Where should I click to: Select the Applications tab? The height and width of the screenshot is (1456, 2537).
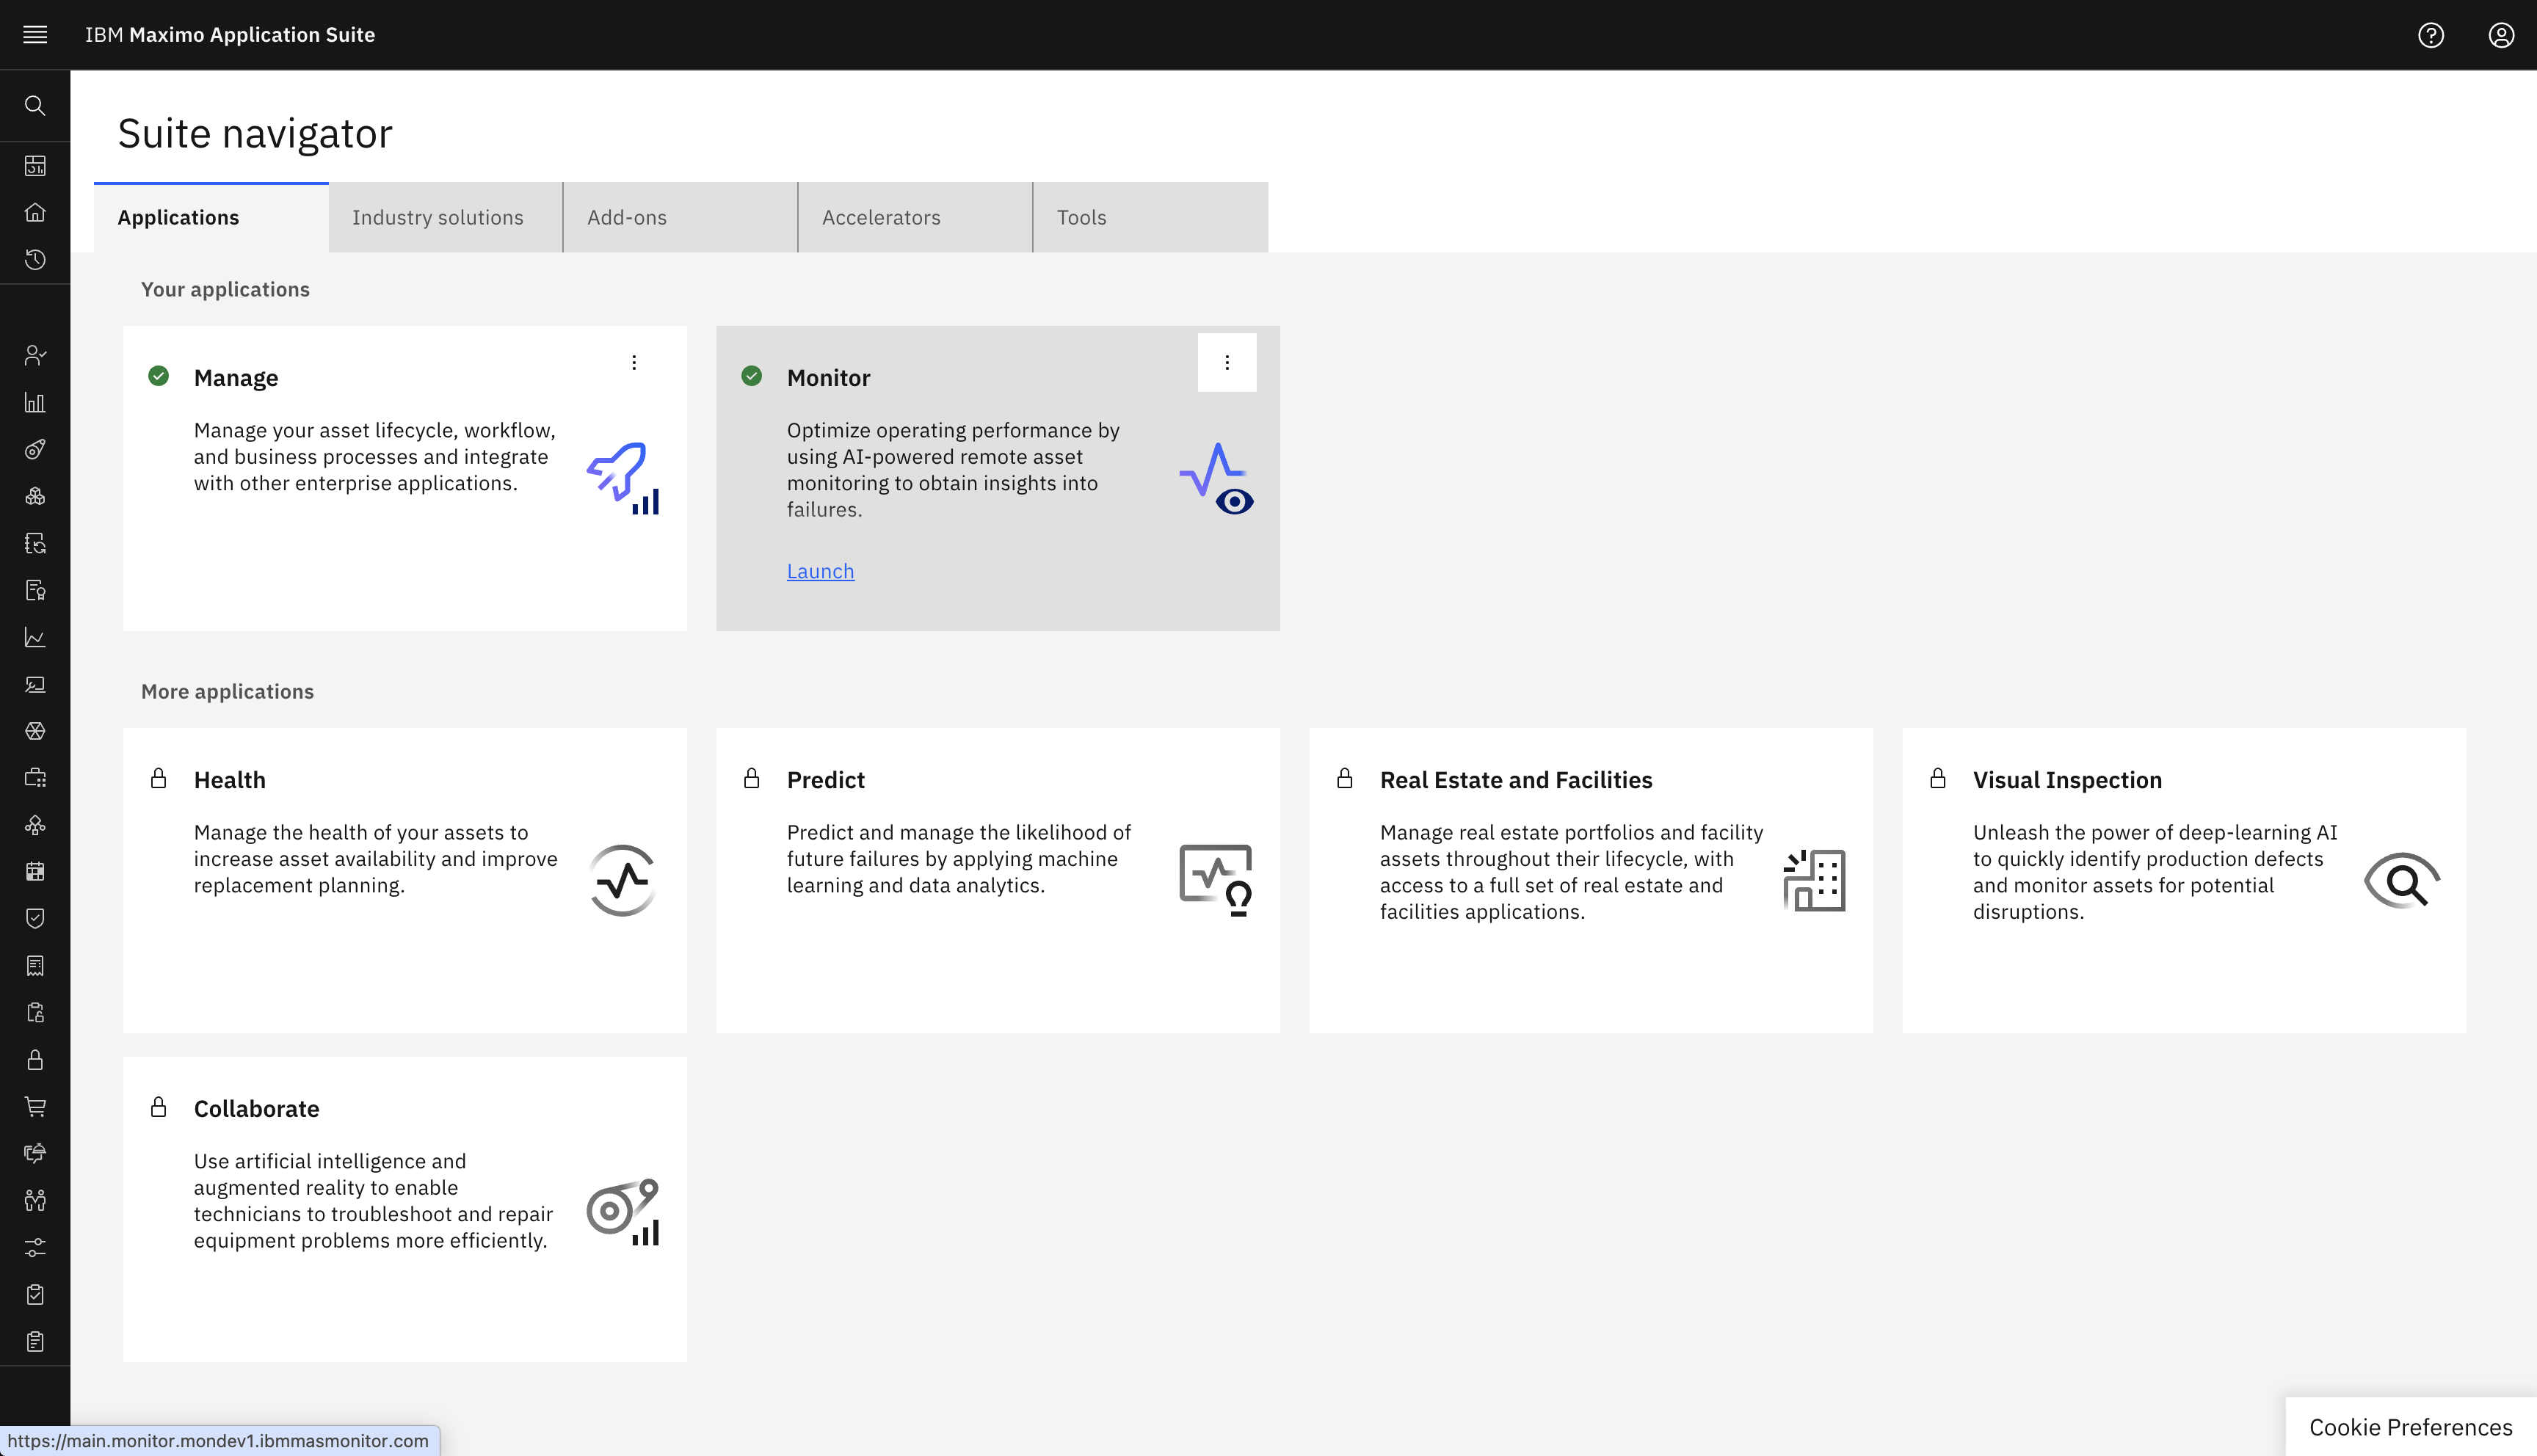coord(211,217)
